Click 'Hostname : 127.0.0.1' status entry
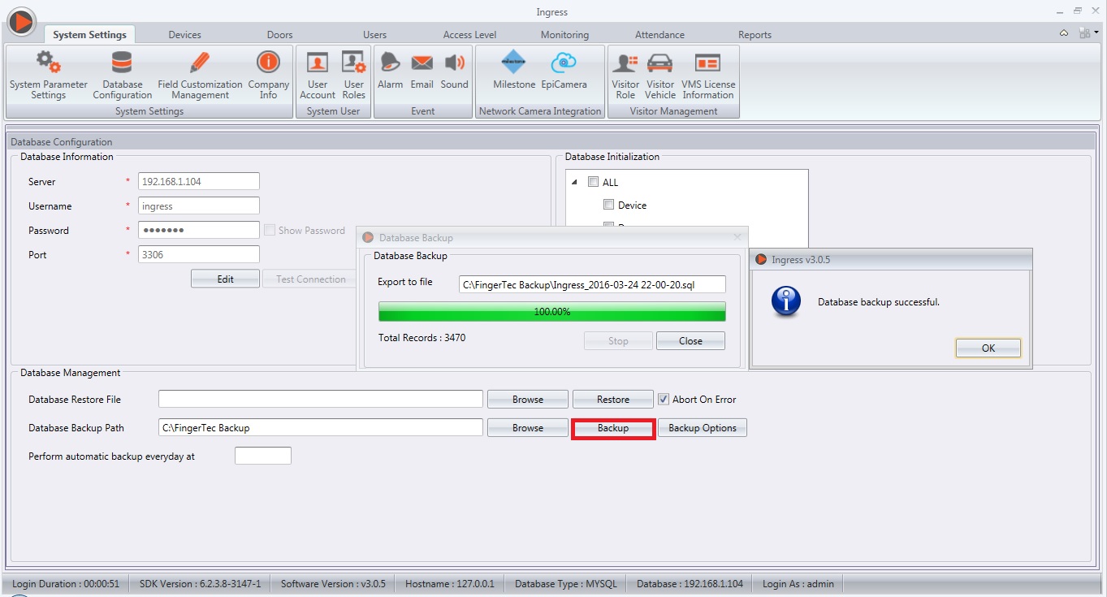Viewport: 1107px width, 597px height. (450, 583)
